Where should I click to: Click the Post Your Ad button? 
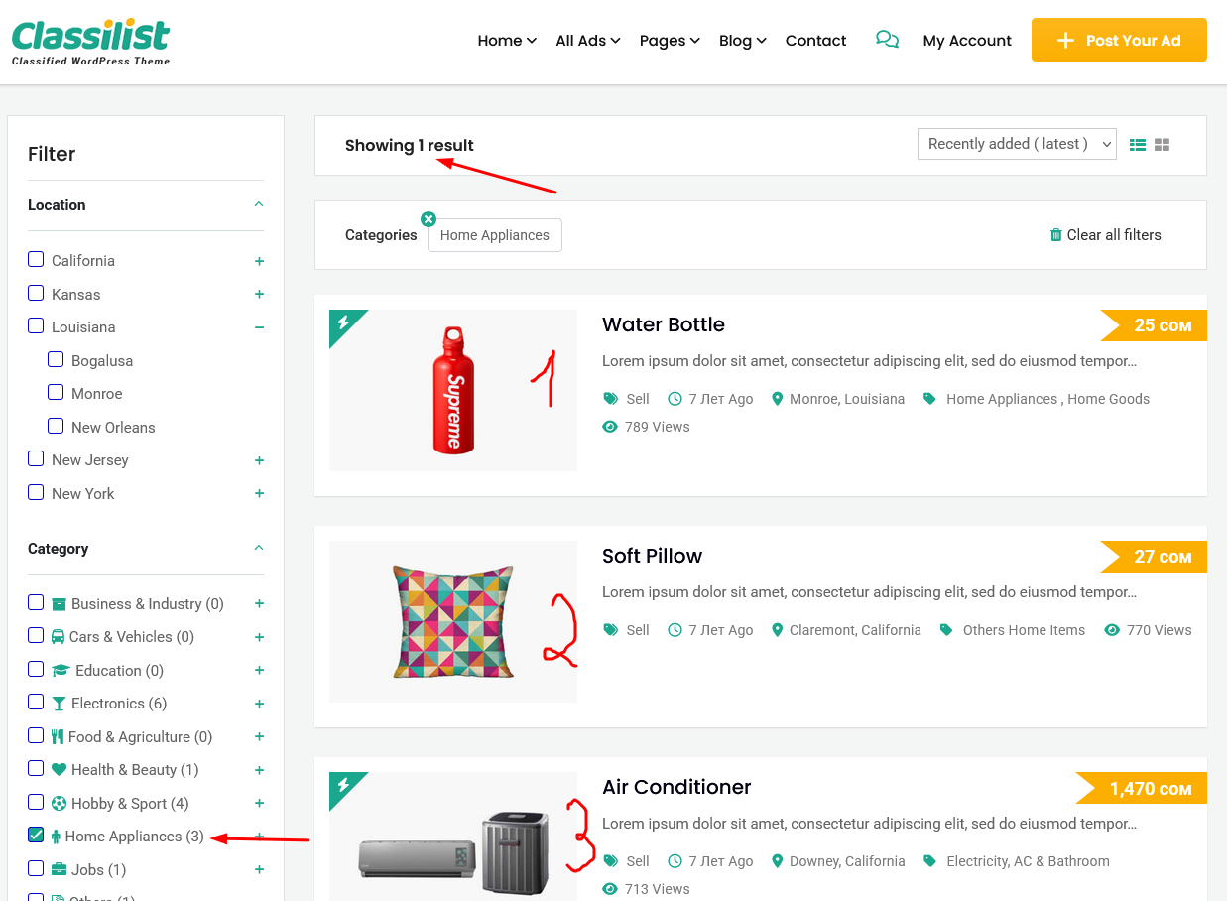(x=1119, y=40)
